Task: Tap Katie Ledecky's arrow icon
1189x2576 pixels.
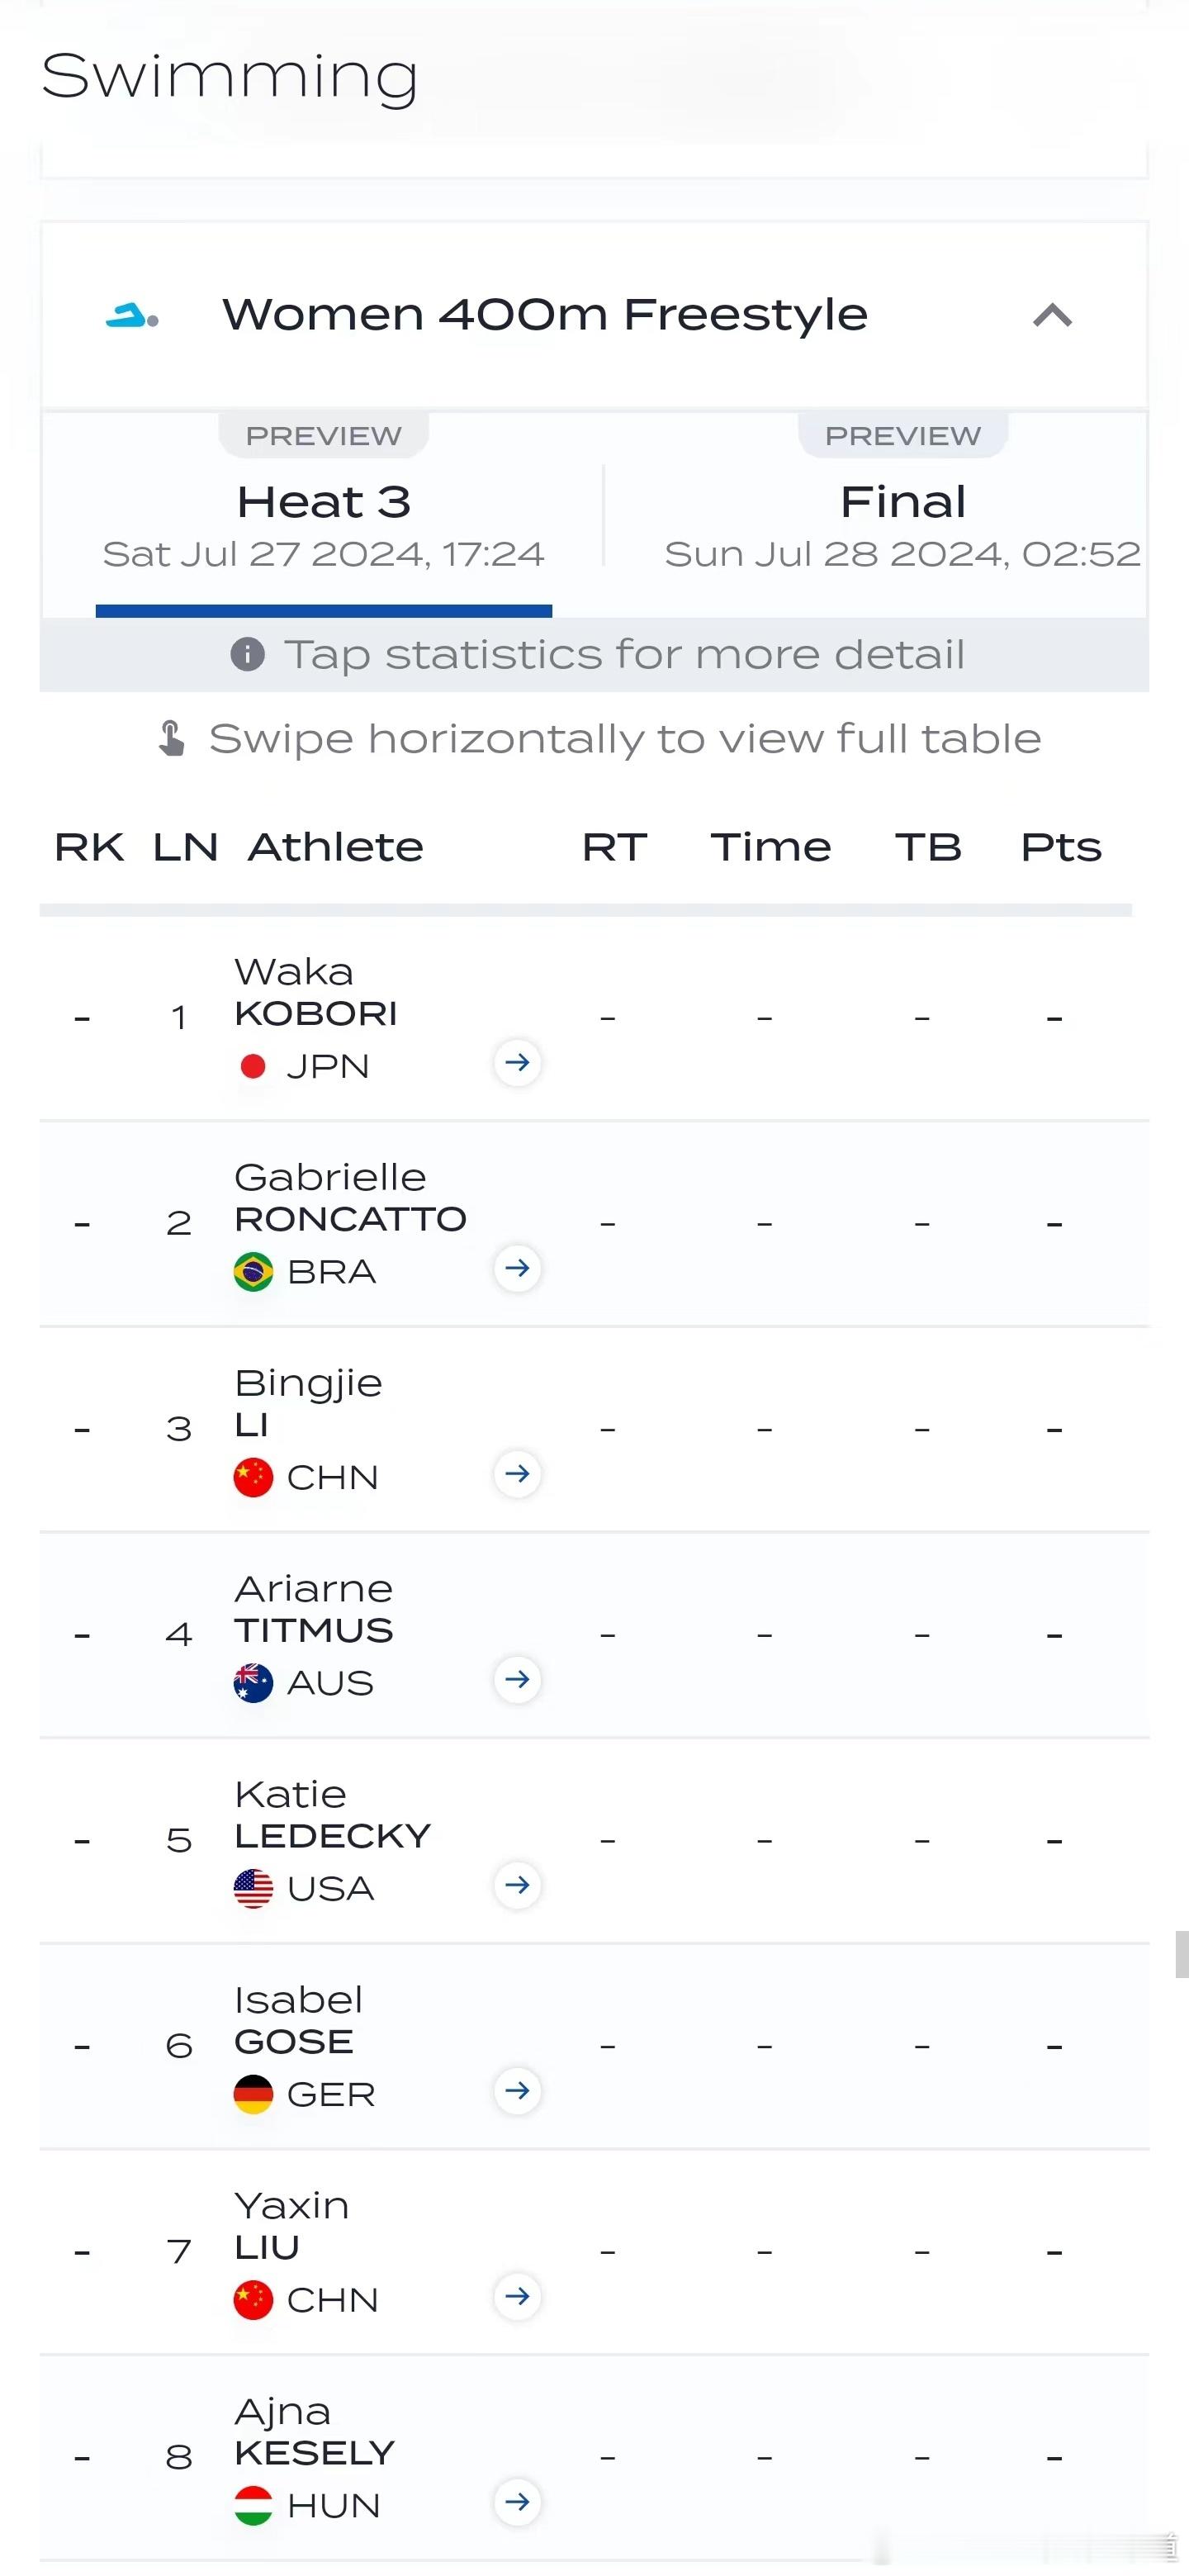Action: click(x=517, y=1885)
